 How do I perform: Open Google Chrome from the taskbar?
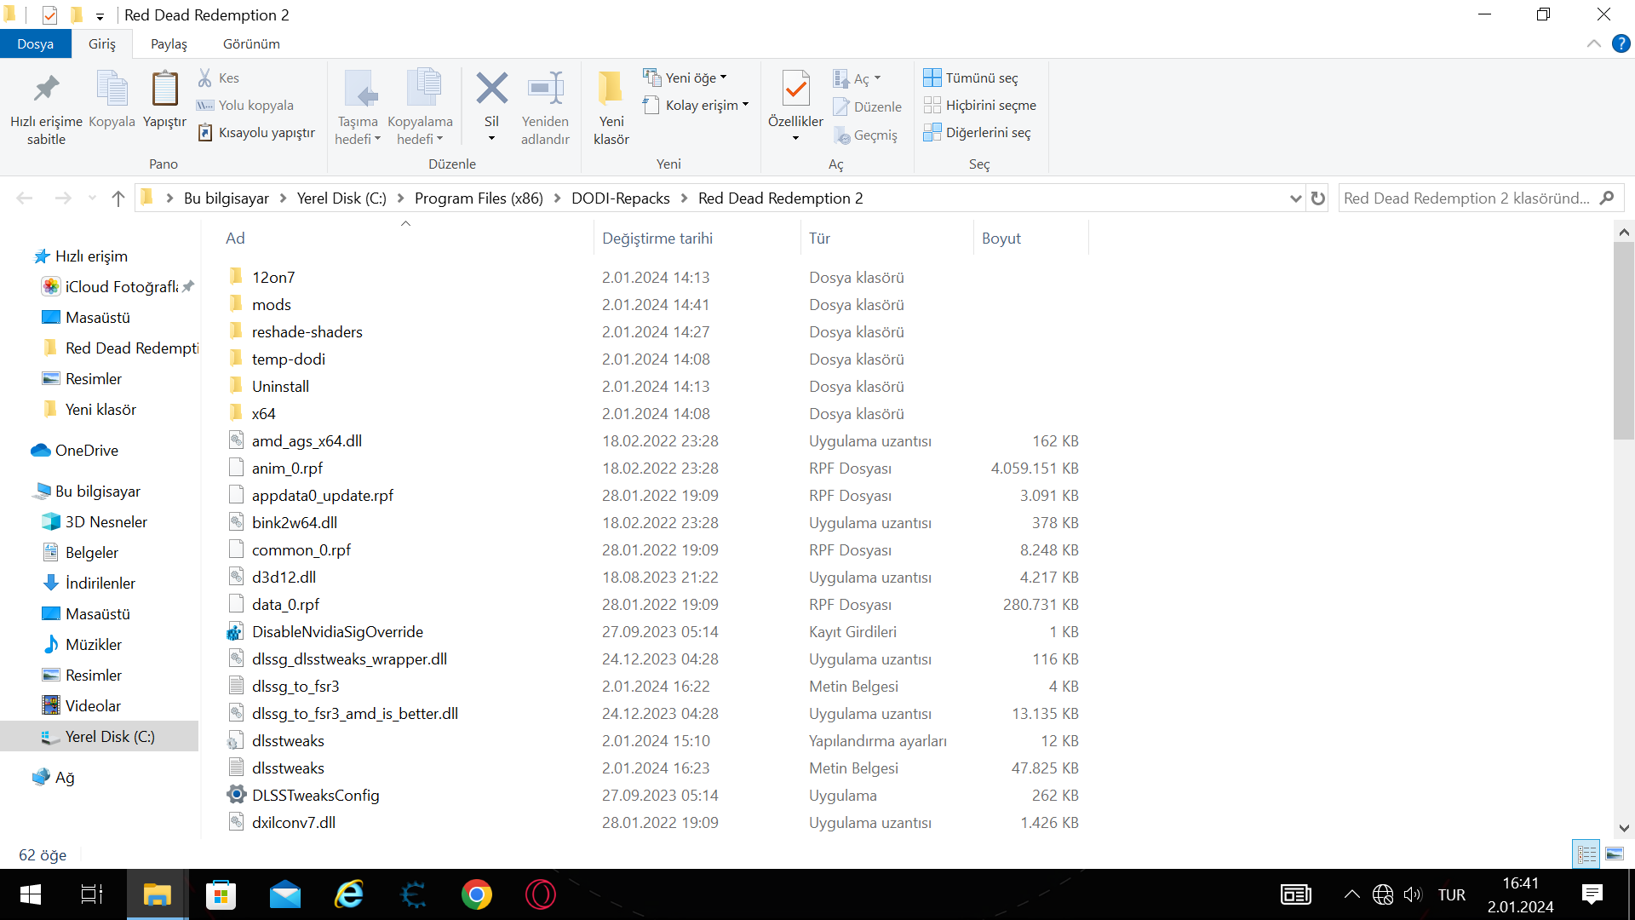point(476,894)
